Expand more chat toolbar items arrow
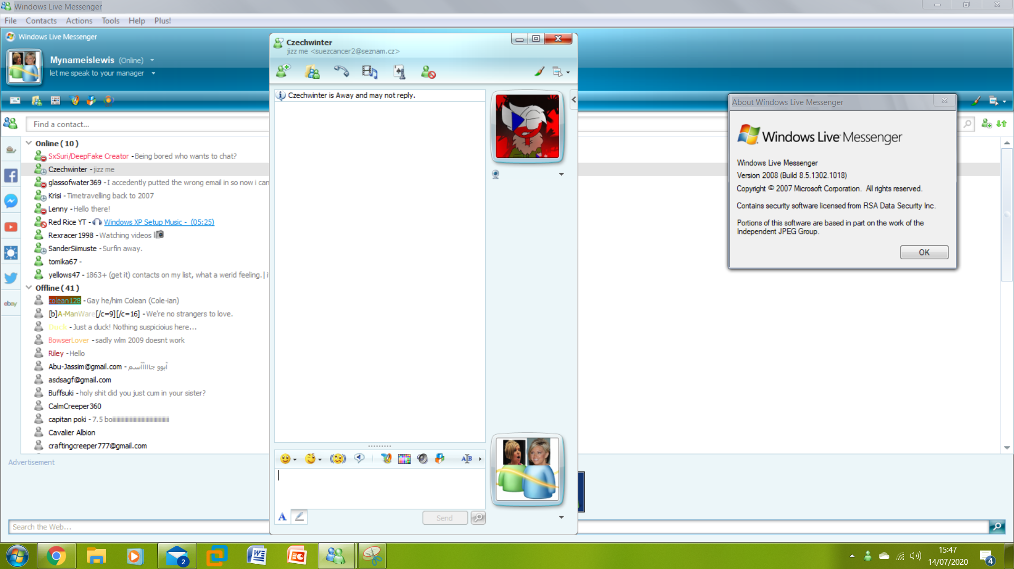The height and width of the screenshot is (569, 1014). tap(480, 459)
